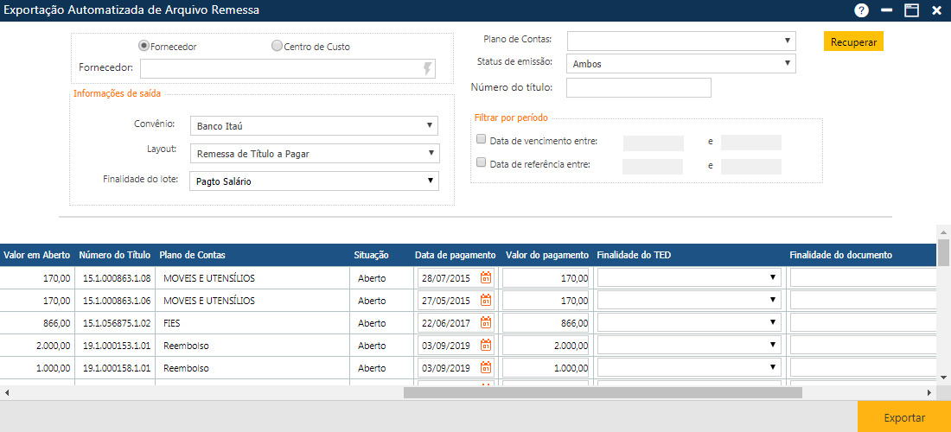The image size is (951, 432).
Task: Open calendar for payment date 28/07/2015
Action: tap(486, 278)
